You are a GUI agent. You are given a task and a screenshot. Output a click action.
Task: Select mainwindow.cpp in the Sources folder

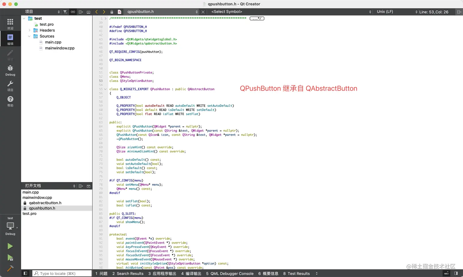pyautogui.click(x=60, y=48)
